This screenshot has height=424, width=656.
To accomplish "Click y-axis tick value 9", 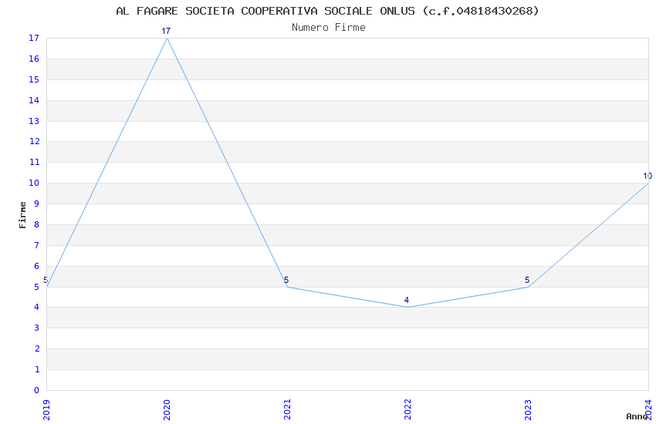I will [x=37, y=204].
